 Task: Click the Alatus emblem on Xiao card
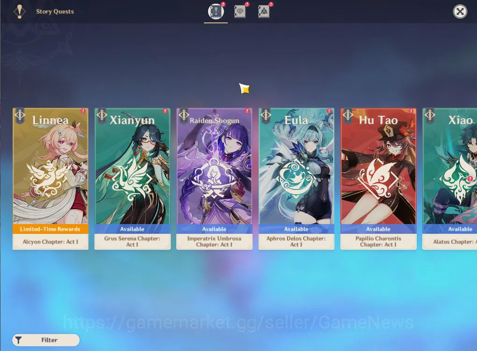(458, 179)
